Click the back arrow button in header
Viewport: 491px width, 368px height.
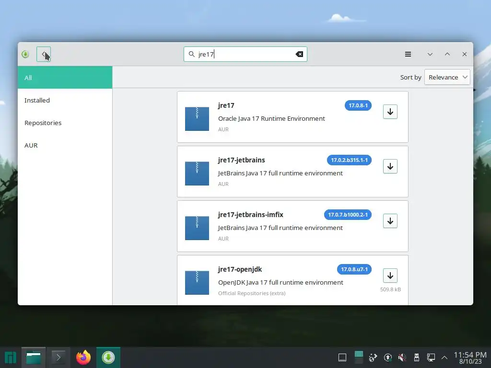pyautogui.click(x=44, y=54)
